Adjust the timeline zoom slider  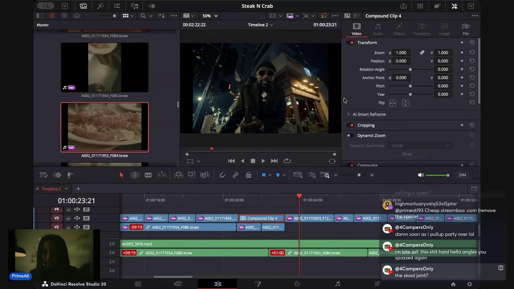point(354,175)
